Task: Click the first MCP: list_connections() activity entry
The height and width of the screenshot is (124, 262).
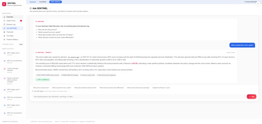Action: [x=13, y=62]
